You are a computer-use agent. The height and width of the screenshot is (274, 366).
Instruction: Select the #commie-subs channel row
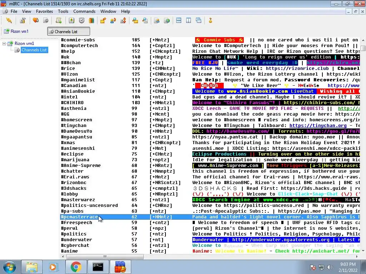[209, 40]
